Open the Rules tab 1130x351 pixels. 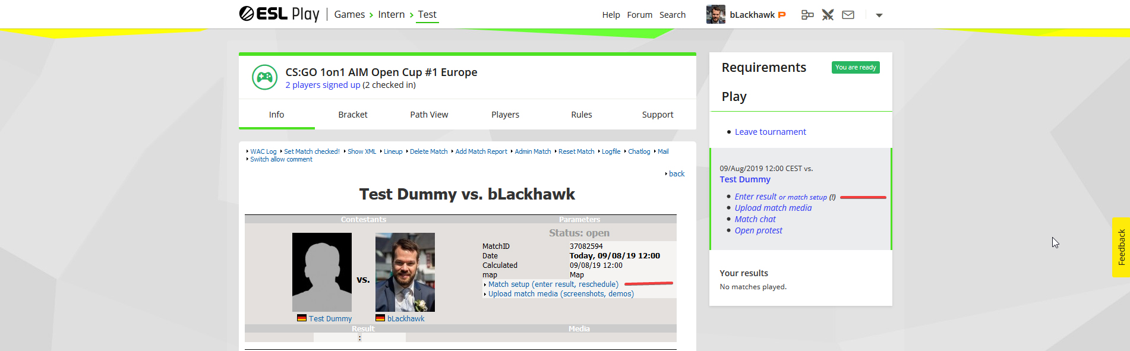click(x=582, y=115)
